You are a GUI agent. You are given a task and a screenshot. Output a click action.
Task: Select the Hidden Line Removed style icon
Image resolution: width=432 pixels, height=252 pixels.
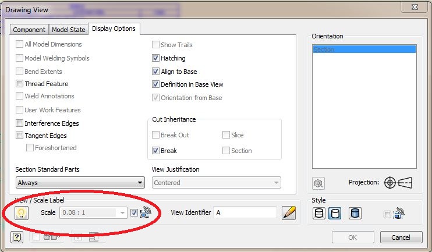335,213
